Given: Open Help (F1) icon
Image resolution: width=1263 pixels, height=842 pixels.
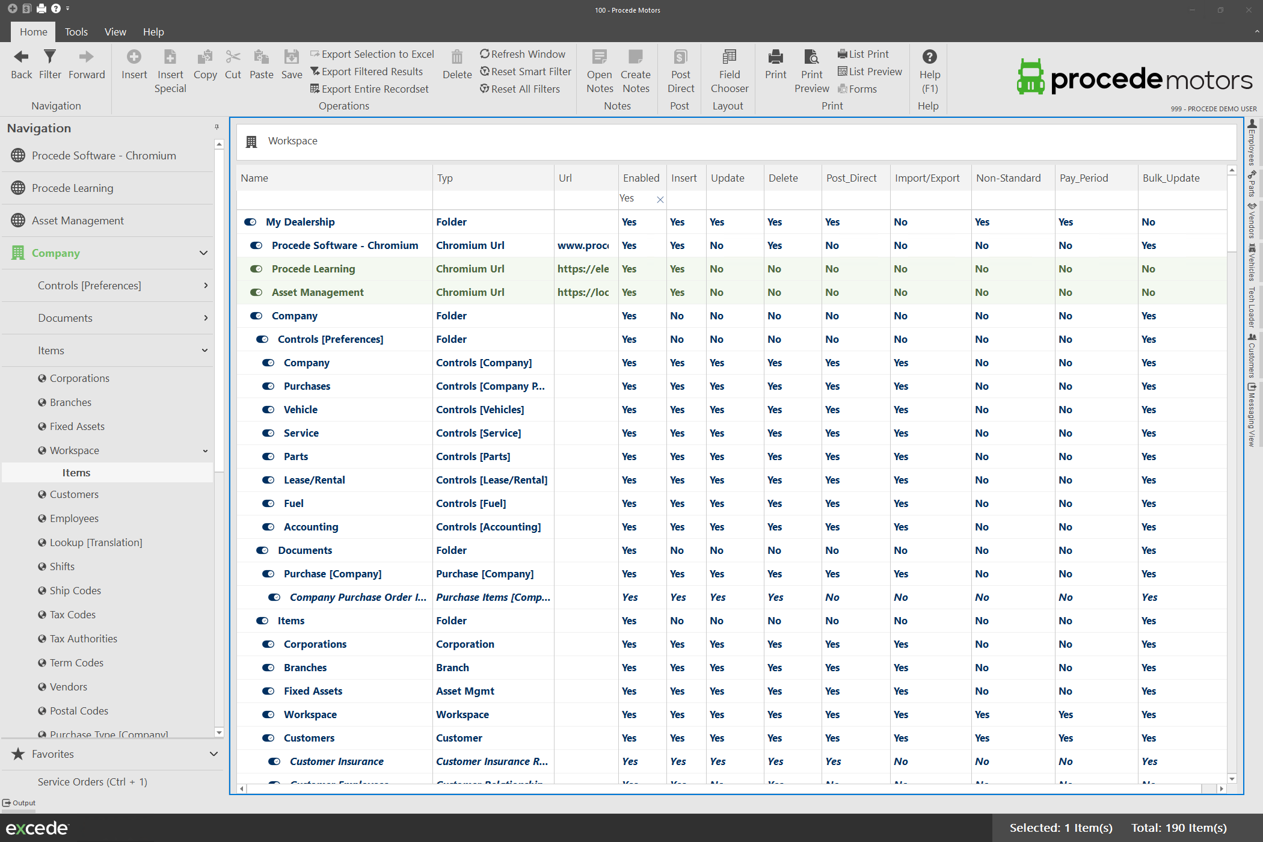Looking at the screenshot, I should [x=929, y=57].
